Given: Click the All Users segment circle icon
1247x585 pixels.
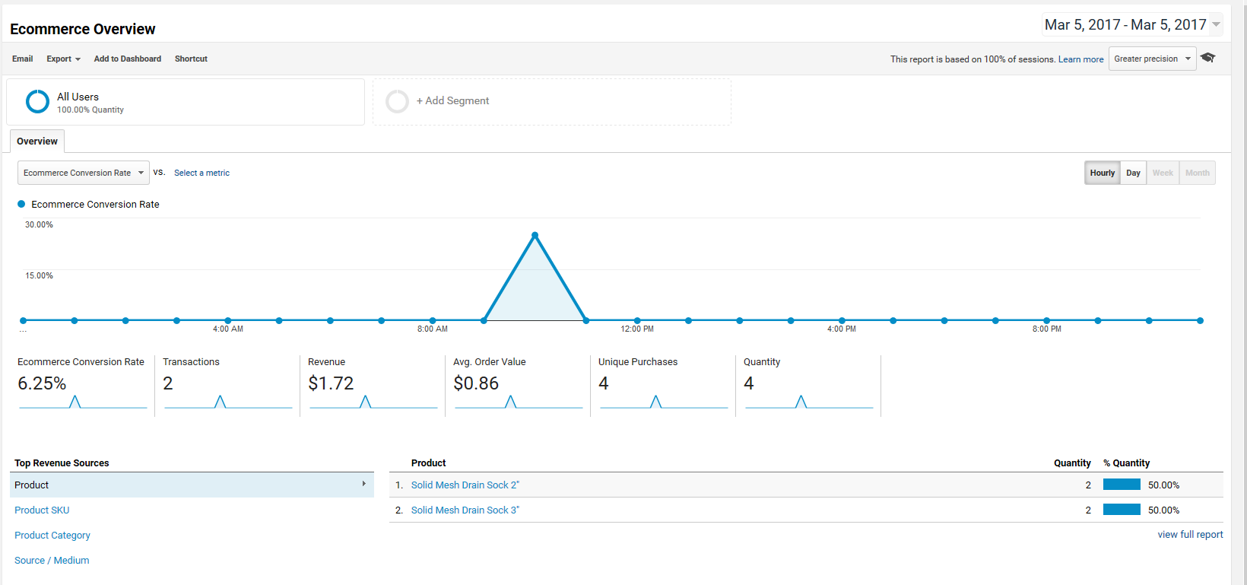Looking at the screenshot, I should pyautogui.click(x=37, y=101).
